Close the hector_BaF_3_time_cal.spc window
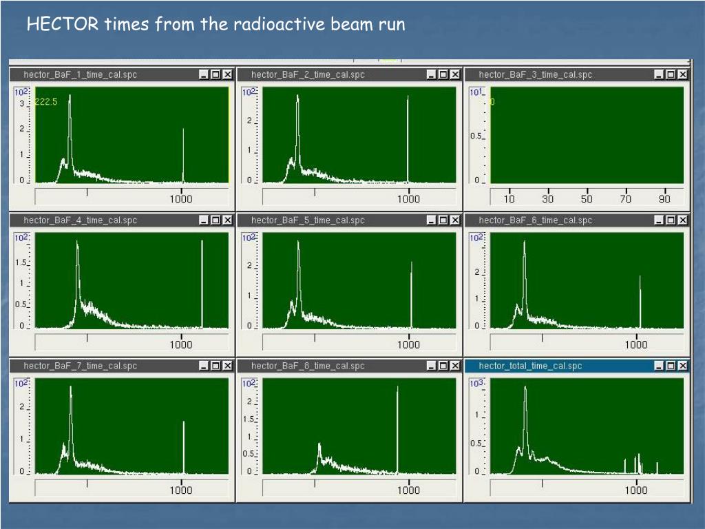 [682, 74]
